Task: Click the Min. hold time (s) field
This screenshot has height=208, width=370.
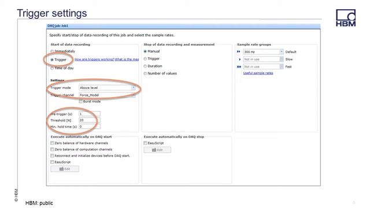Action: 90,127
